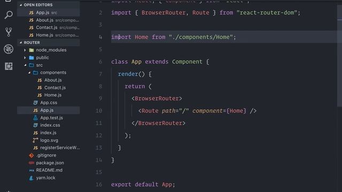This screenshot has width=342, height=192.
Task: Click the git icon beside .gitignore
Action: 32,155
